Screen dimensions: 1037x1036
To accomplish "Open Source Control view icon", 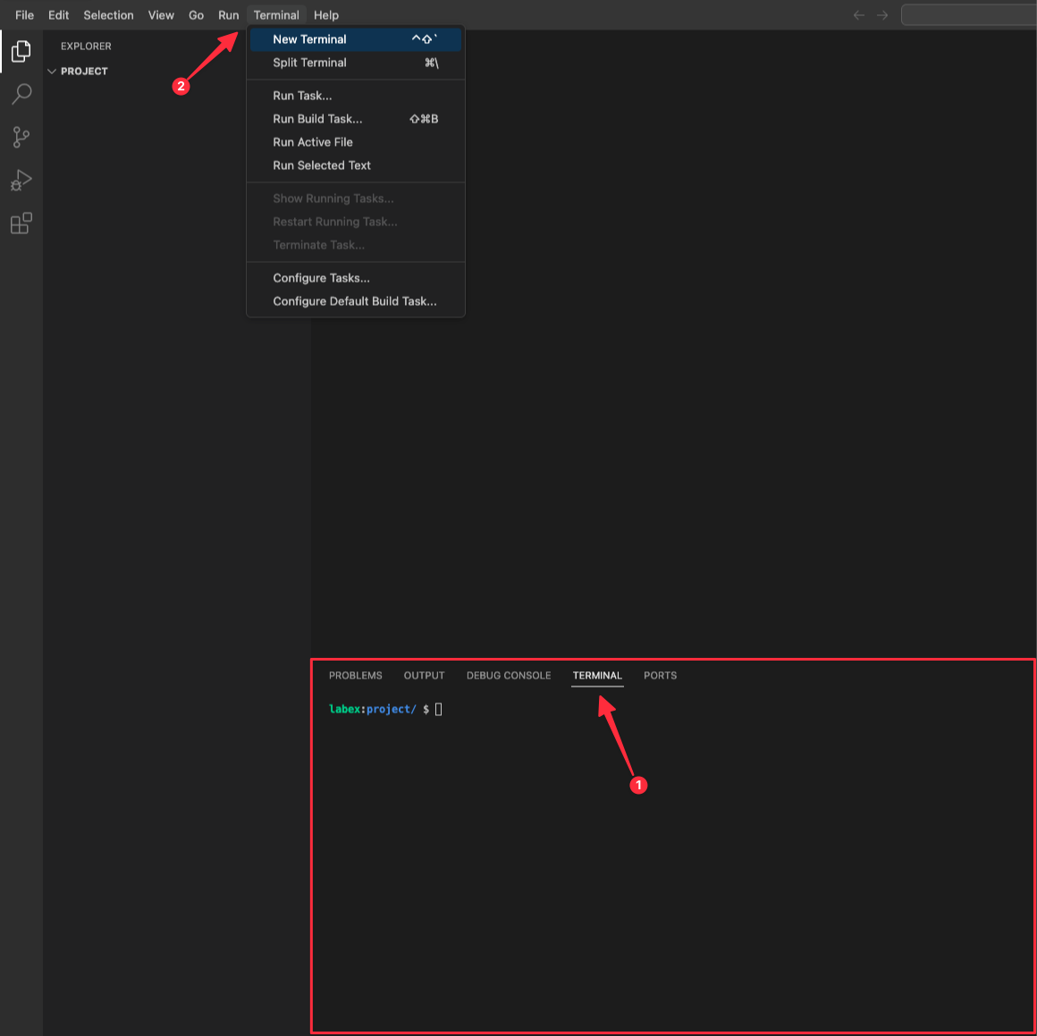I will [21, 137].
